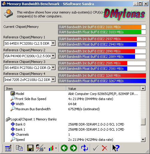Screen dimensions: 150x154
Task: Click the Float 2940 MB/s reference bar
Action: [102, 44]
